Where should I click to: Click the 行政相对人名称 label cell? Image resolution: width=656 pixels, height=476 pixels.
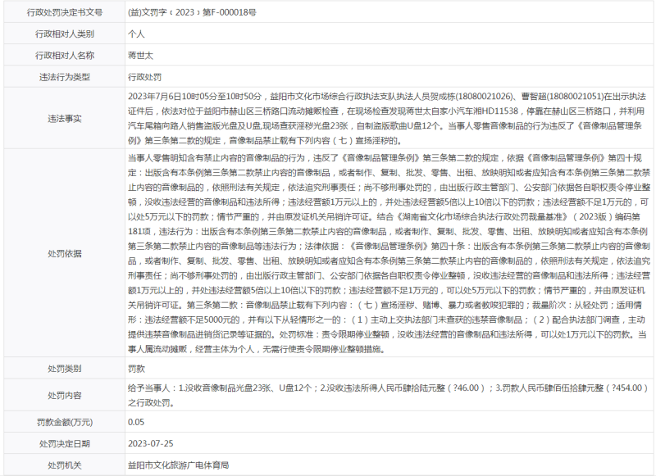point(65,56)
